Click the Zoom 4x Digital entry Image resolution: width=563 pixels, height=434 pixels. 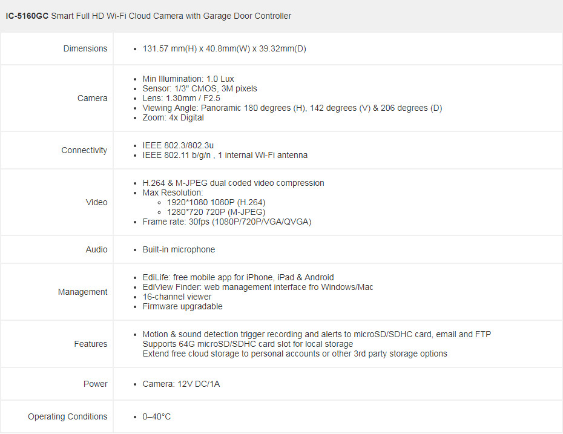[173, 118]
